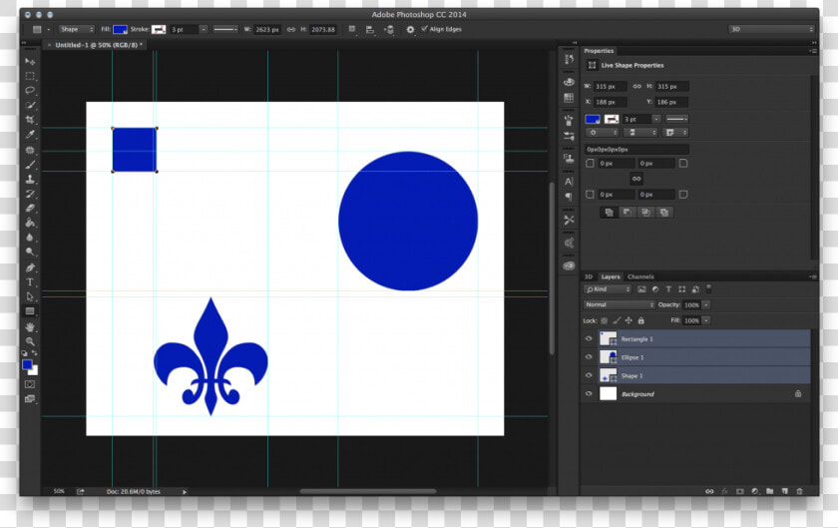Click the subtract front shape operation
This screenshot has height=528, width=838.
[627, 213]
